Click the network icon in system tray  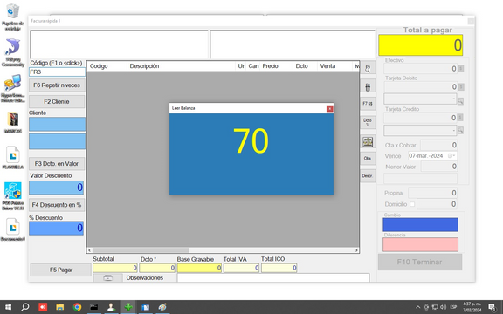pyautogui.click(x=435, y=307)
